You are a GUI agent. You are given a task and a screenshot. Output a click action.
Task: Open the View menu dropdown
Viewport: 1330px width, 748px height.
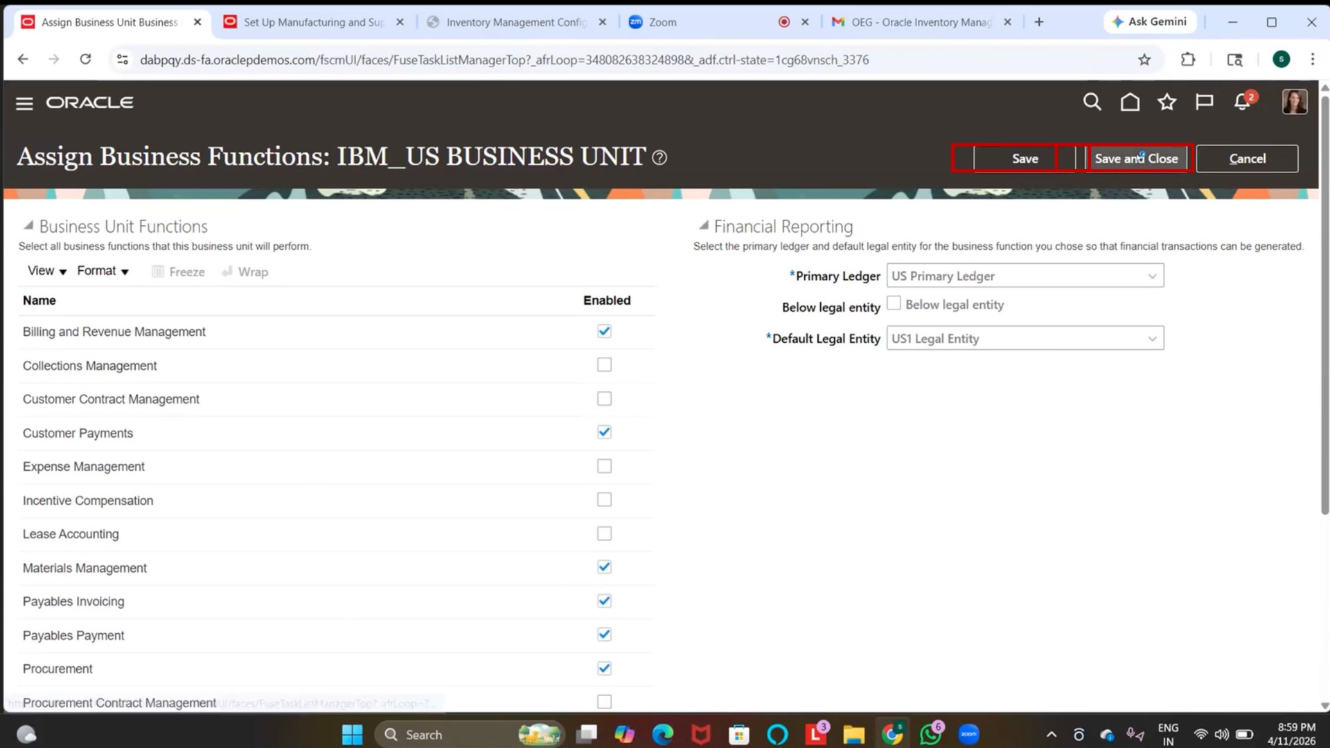(x=46, y=271)
